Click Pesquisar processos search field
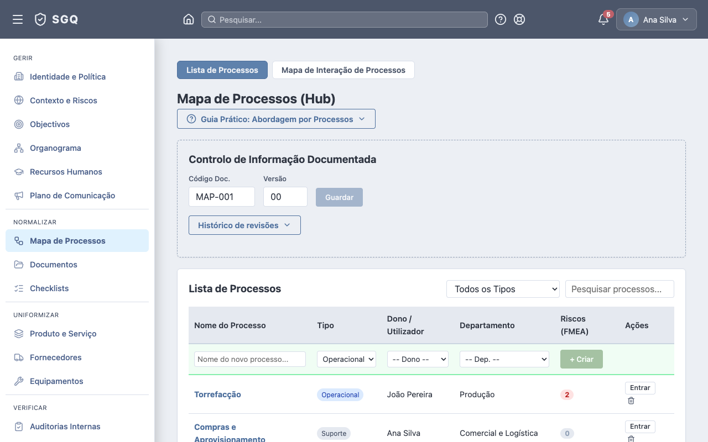708x442 pixels. point(619,289)
